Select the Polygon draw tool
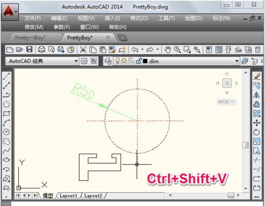Viewport: 265px width, 206px height. [6, 104]
